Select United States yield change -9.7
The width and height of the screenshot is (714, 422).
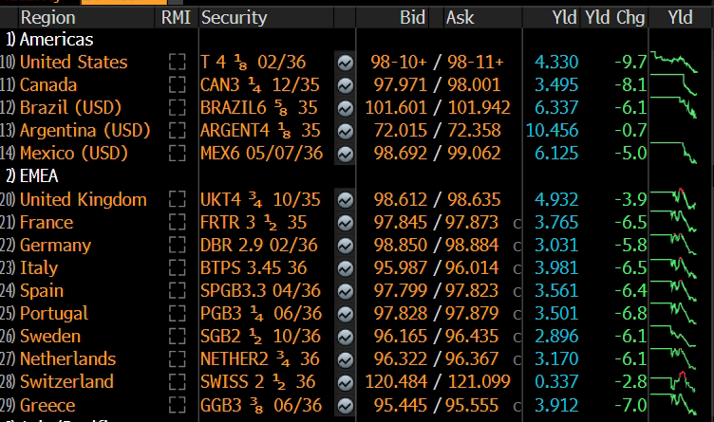[x=630, y=62]
